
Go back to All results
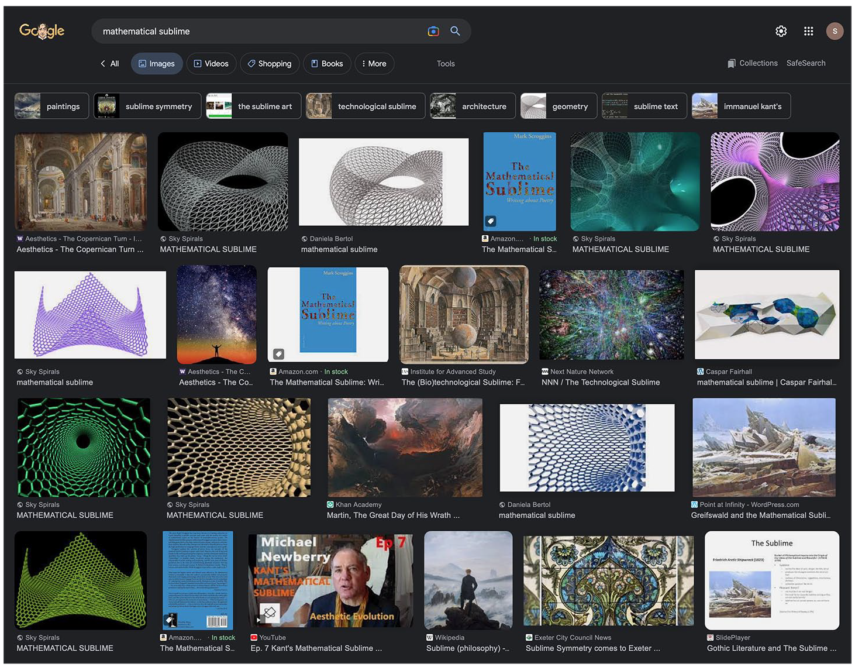point(110,64)
